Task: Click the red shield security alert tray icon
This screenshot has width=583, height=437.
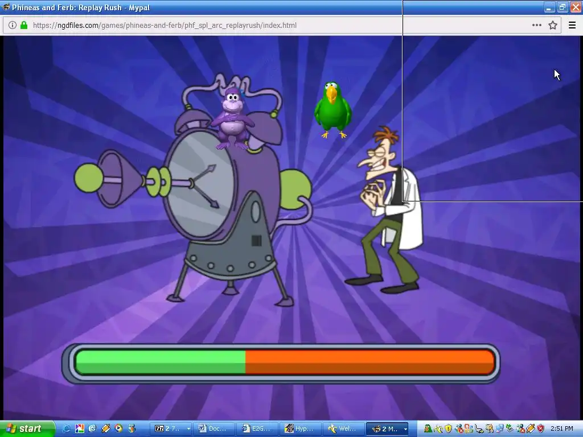Action: (541, 429)
